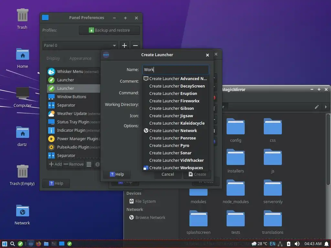Select the Gibson suggestion
Viewport: 331px width, 248px height.
click(176, 108)
